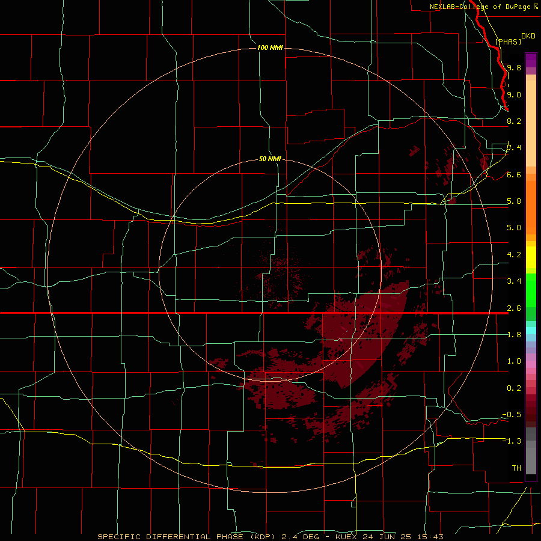
Task: Select the 100 NMI range ring label
Action: pos(270,47)
